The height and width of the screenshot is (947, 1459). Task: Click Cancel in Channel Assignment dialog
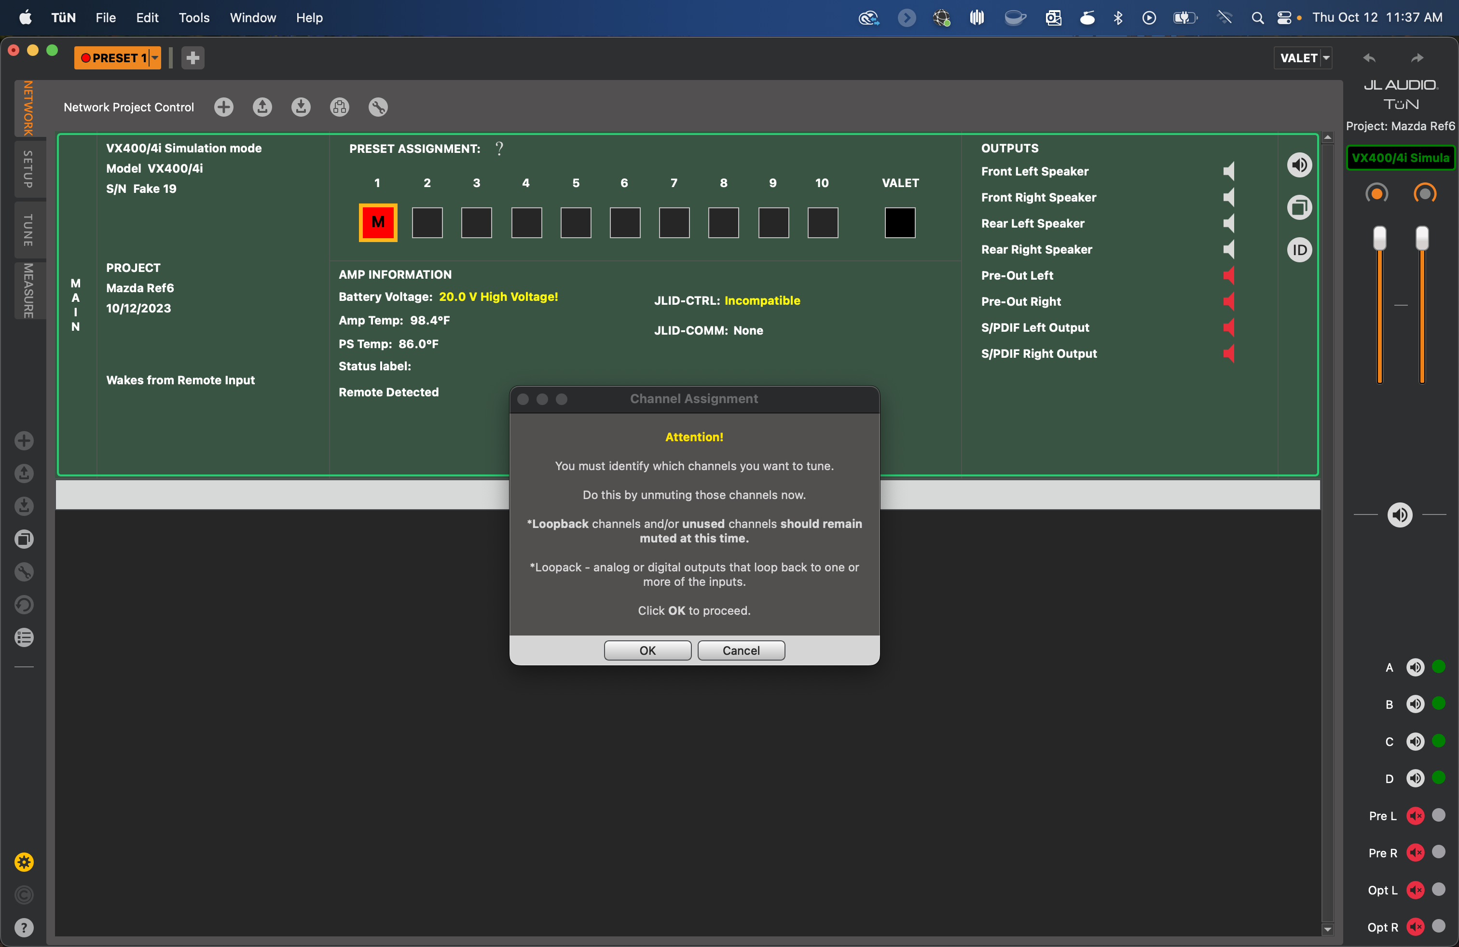(x=741, y=650)
